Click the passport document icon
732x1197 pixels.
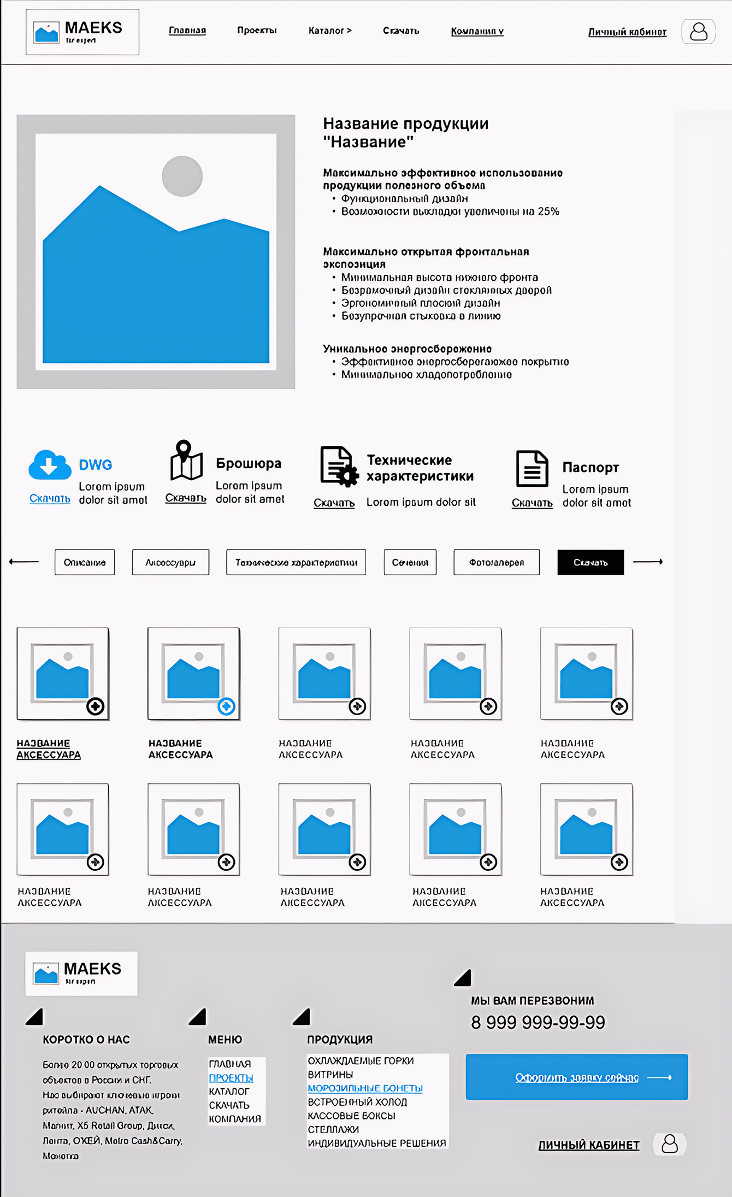pos(532,468)
